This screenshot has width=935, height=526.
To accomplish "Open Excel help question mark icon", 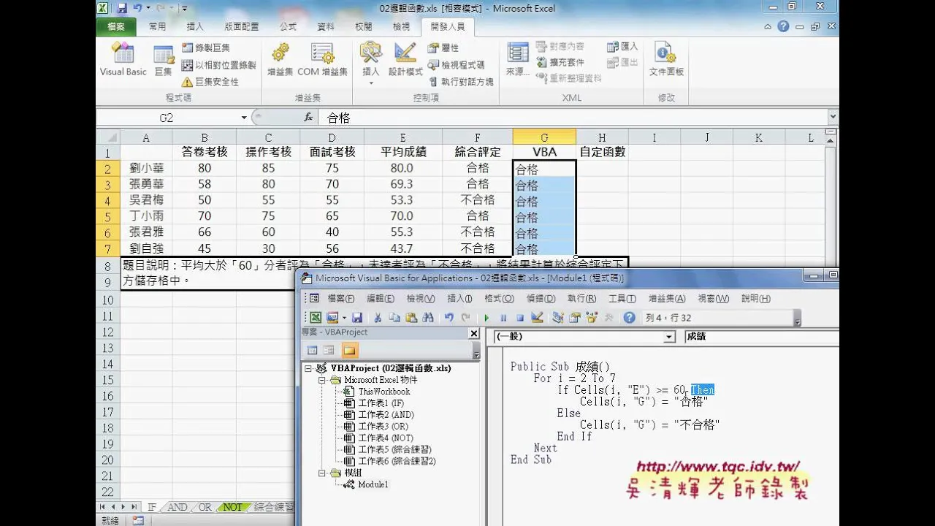I will point(783,26).
